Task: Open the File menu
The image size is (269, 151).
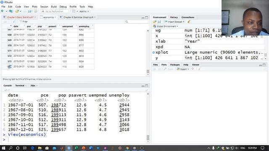Action: (3, 7)
